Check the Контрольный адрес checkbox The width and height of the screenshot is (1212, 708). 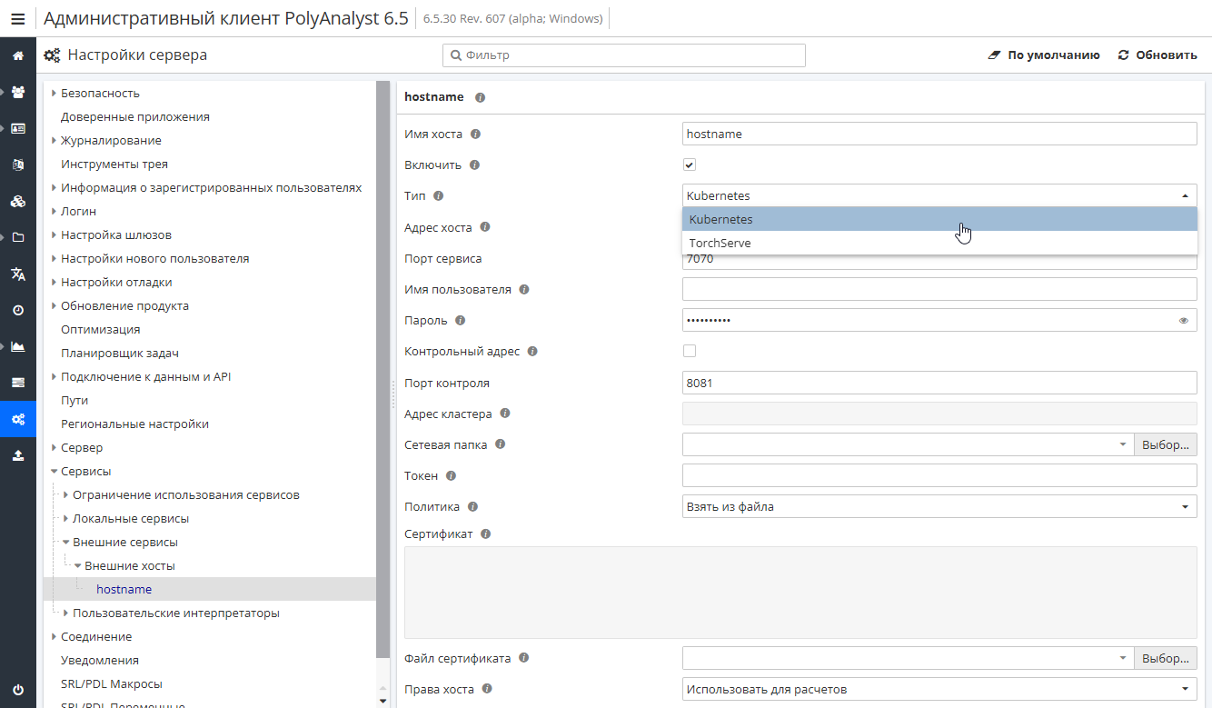pyautogui.click(x=690, y=351)
